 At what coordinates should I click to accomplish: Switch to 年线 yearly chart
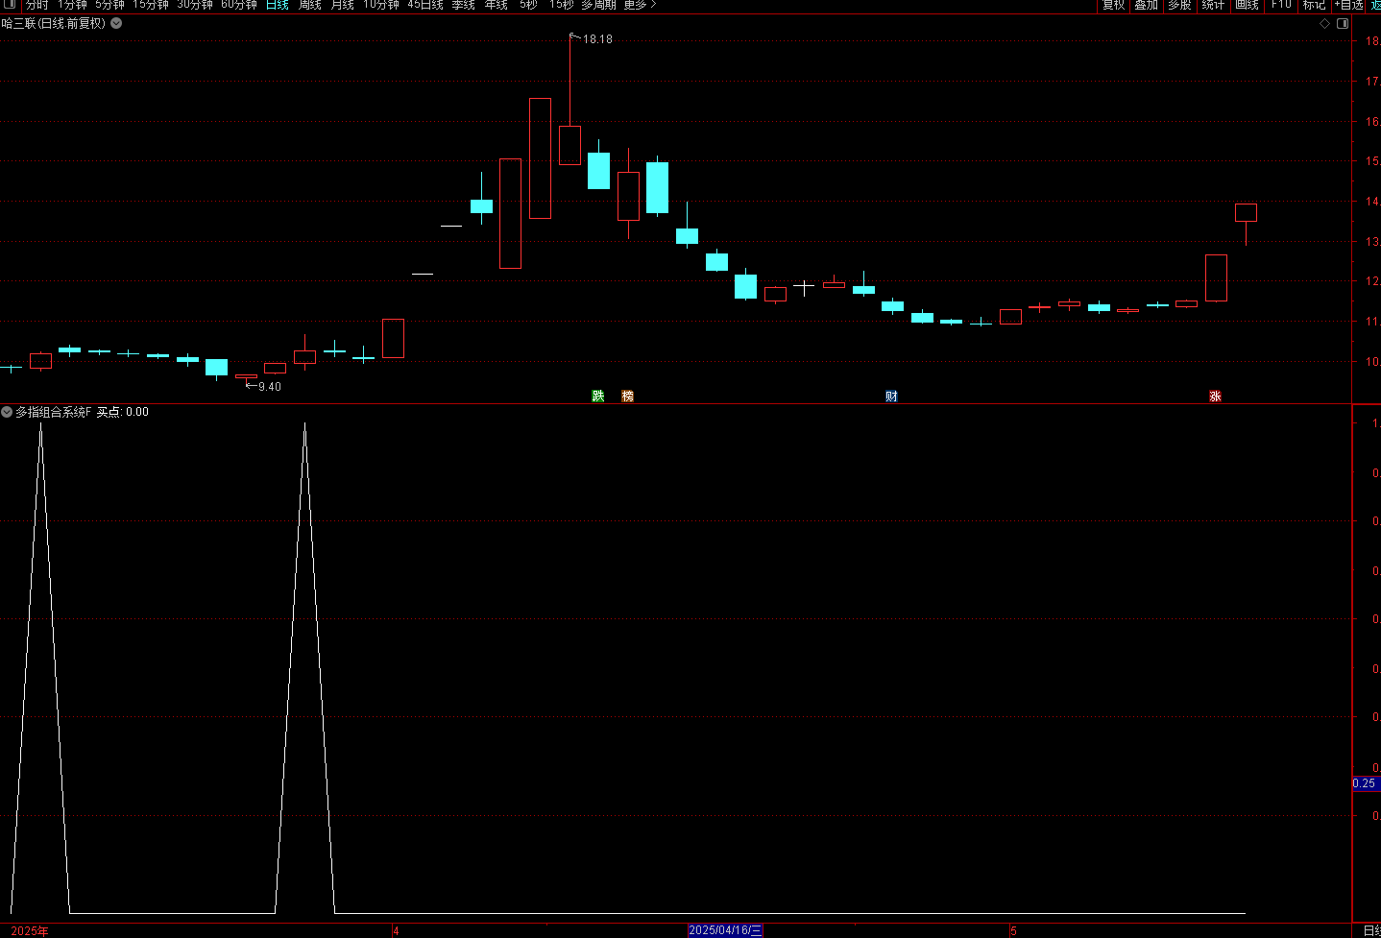[497, 5]
